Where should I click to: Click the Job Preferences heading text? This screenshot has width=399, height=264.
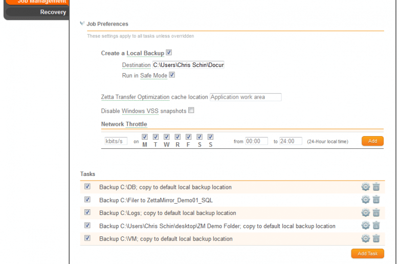(107, 24)
